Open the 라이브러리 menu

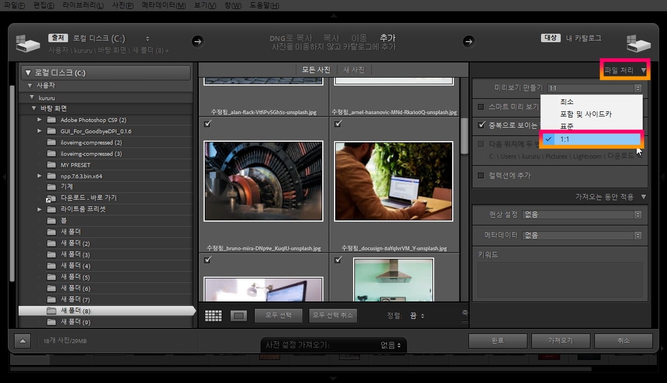tap(83, 6)
